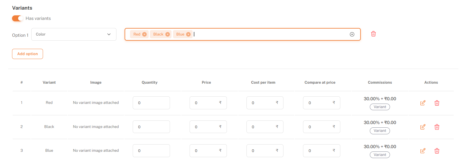Clear all option values in tag field
The height and width of the screenshot is (165, 461).
coord(352,34)
